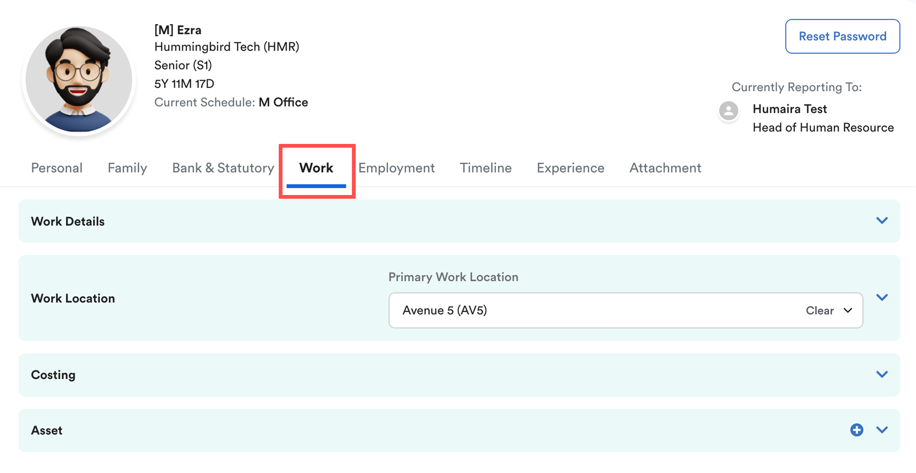Click the Work Location heading
916x473 pixels.
click(x=73, y=298)
